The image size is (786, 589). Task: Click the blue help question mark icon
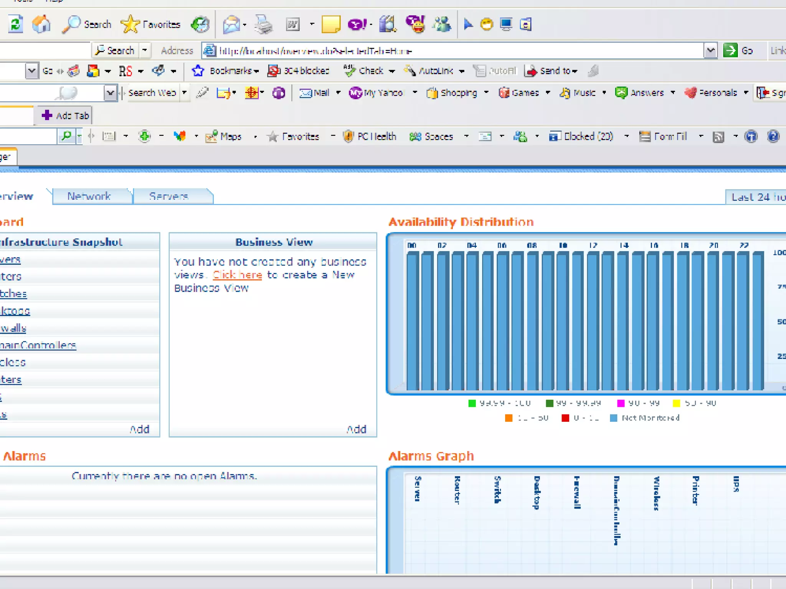click(x=773, y=137)
